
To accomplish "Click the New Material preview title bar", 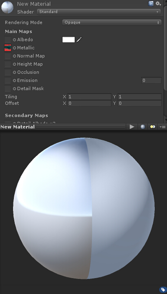I will tap(63, 127).
